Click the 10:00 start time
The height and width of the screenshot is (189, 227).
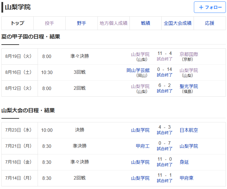[47, 130]
